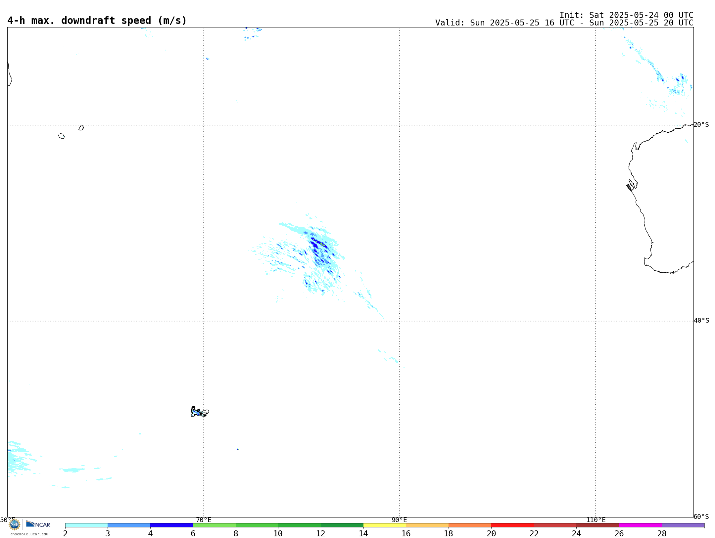The width and height of the screenshot is (715, 538).
Task: Click the NSF logo
Action: (x=15, y=524)
